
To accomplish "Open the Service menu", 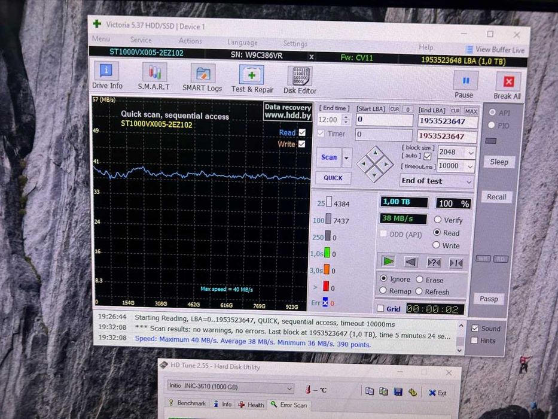I will pyautogui.click(x=141, y=40).
